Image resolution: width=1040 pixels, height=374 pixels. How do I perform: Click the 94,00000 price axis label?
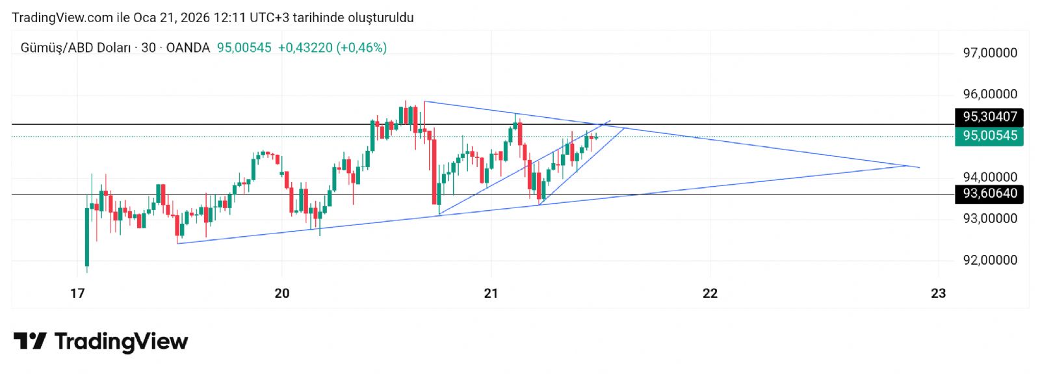pyautogui.click(x=990, y=177)
